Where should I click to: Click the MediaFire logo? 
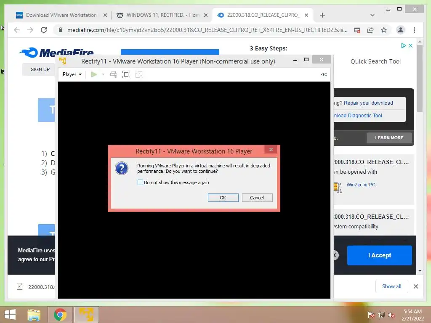pyautogui.click(x=57, y=52)
